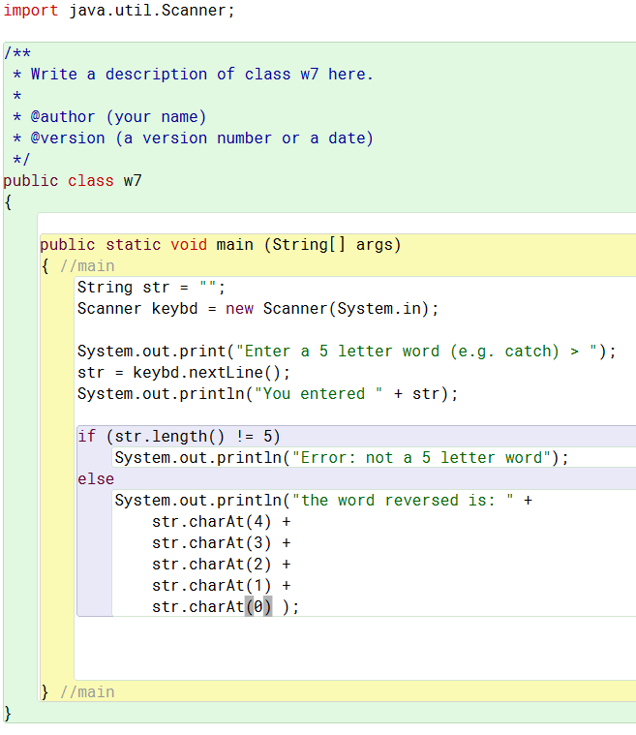Click the /** comment opening line
Screen dimensions: 636x735
17,52
